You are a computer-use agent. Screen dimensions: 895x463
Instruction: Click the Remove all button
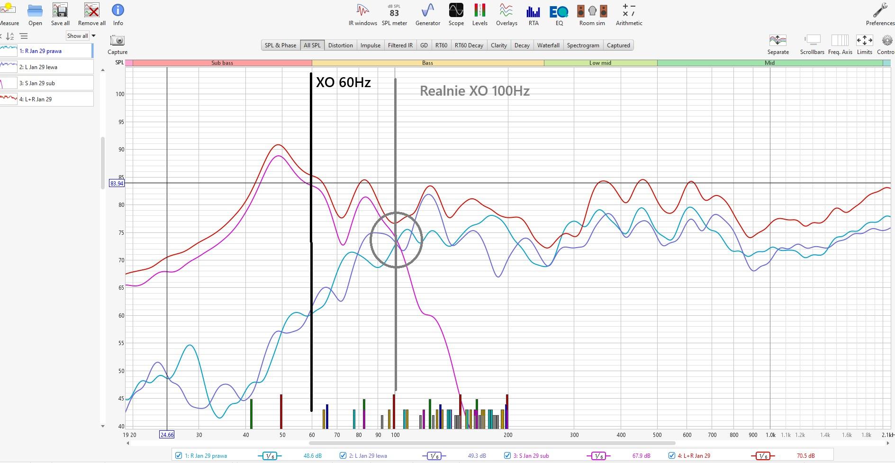tap(91, 14)
